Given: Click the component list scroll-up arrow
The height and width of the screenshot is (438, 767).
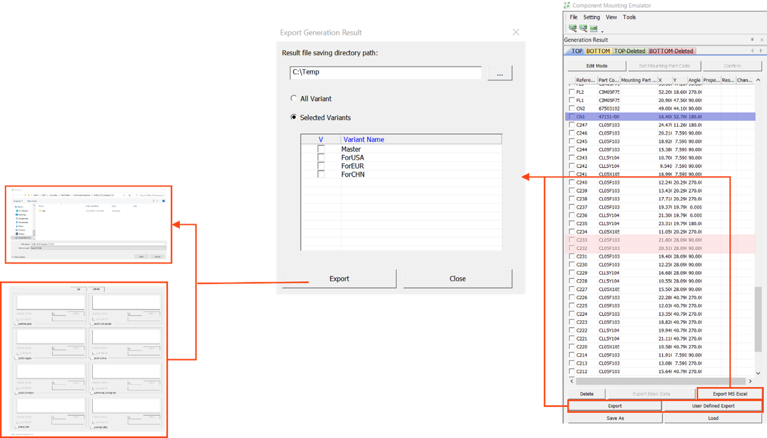Looking at the screenshot, I should click(758, 81).
